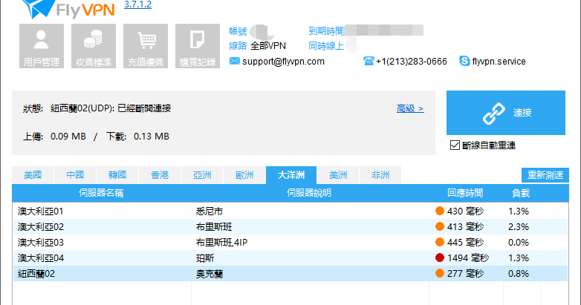Switch to the 美國 tab
The image size is (581, 305).
[33, 175]
